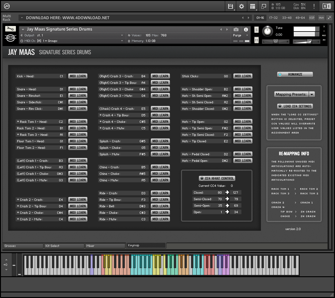The width and height of the screenshot is (335, 298).
Task: Mute the instrument with M button
Action: [x=256, y=40]
